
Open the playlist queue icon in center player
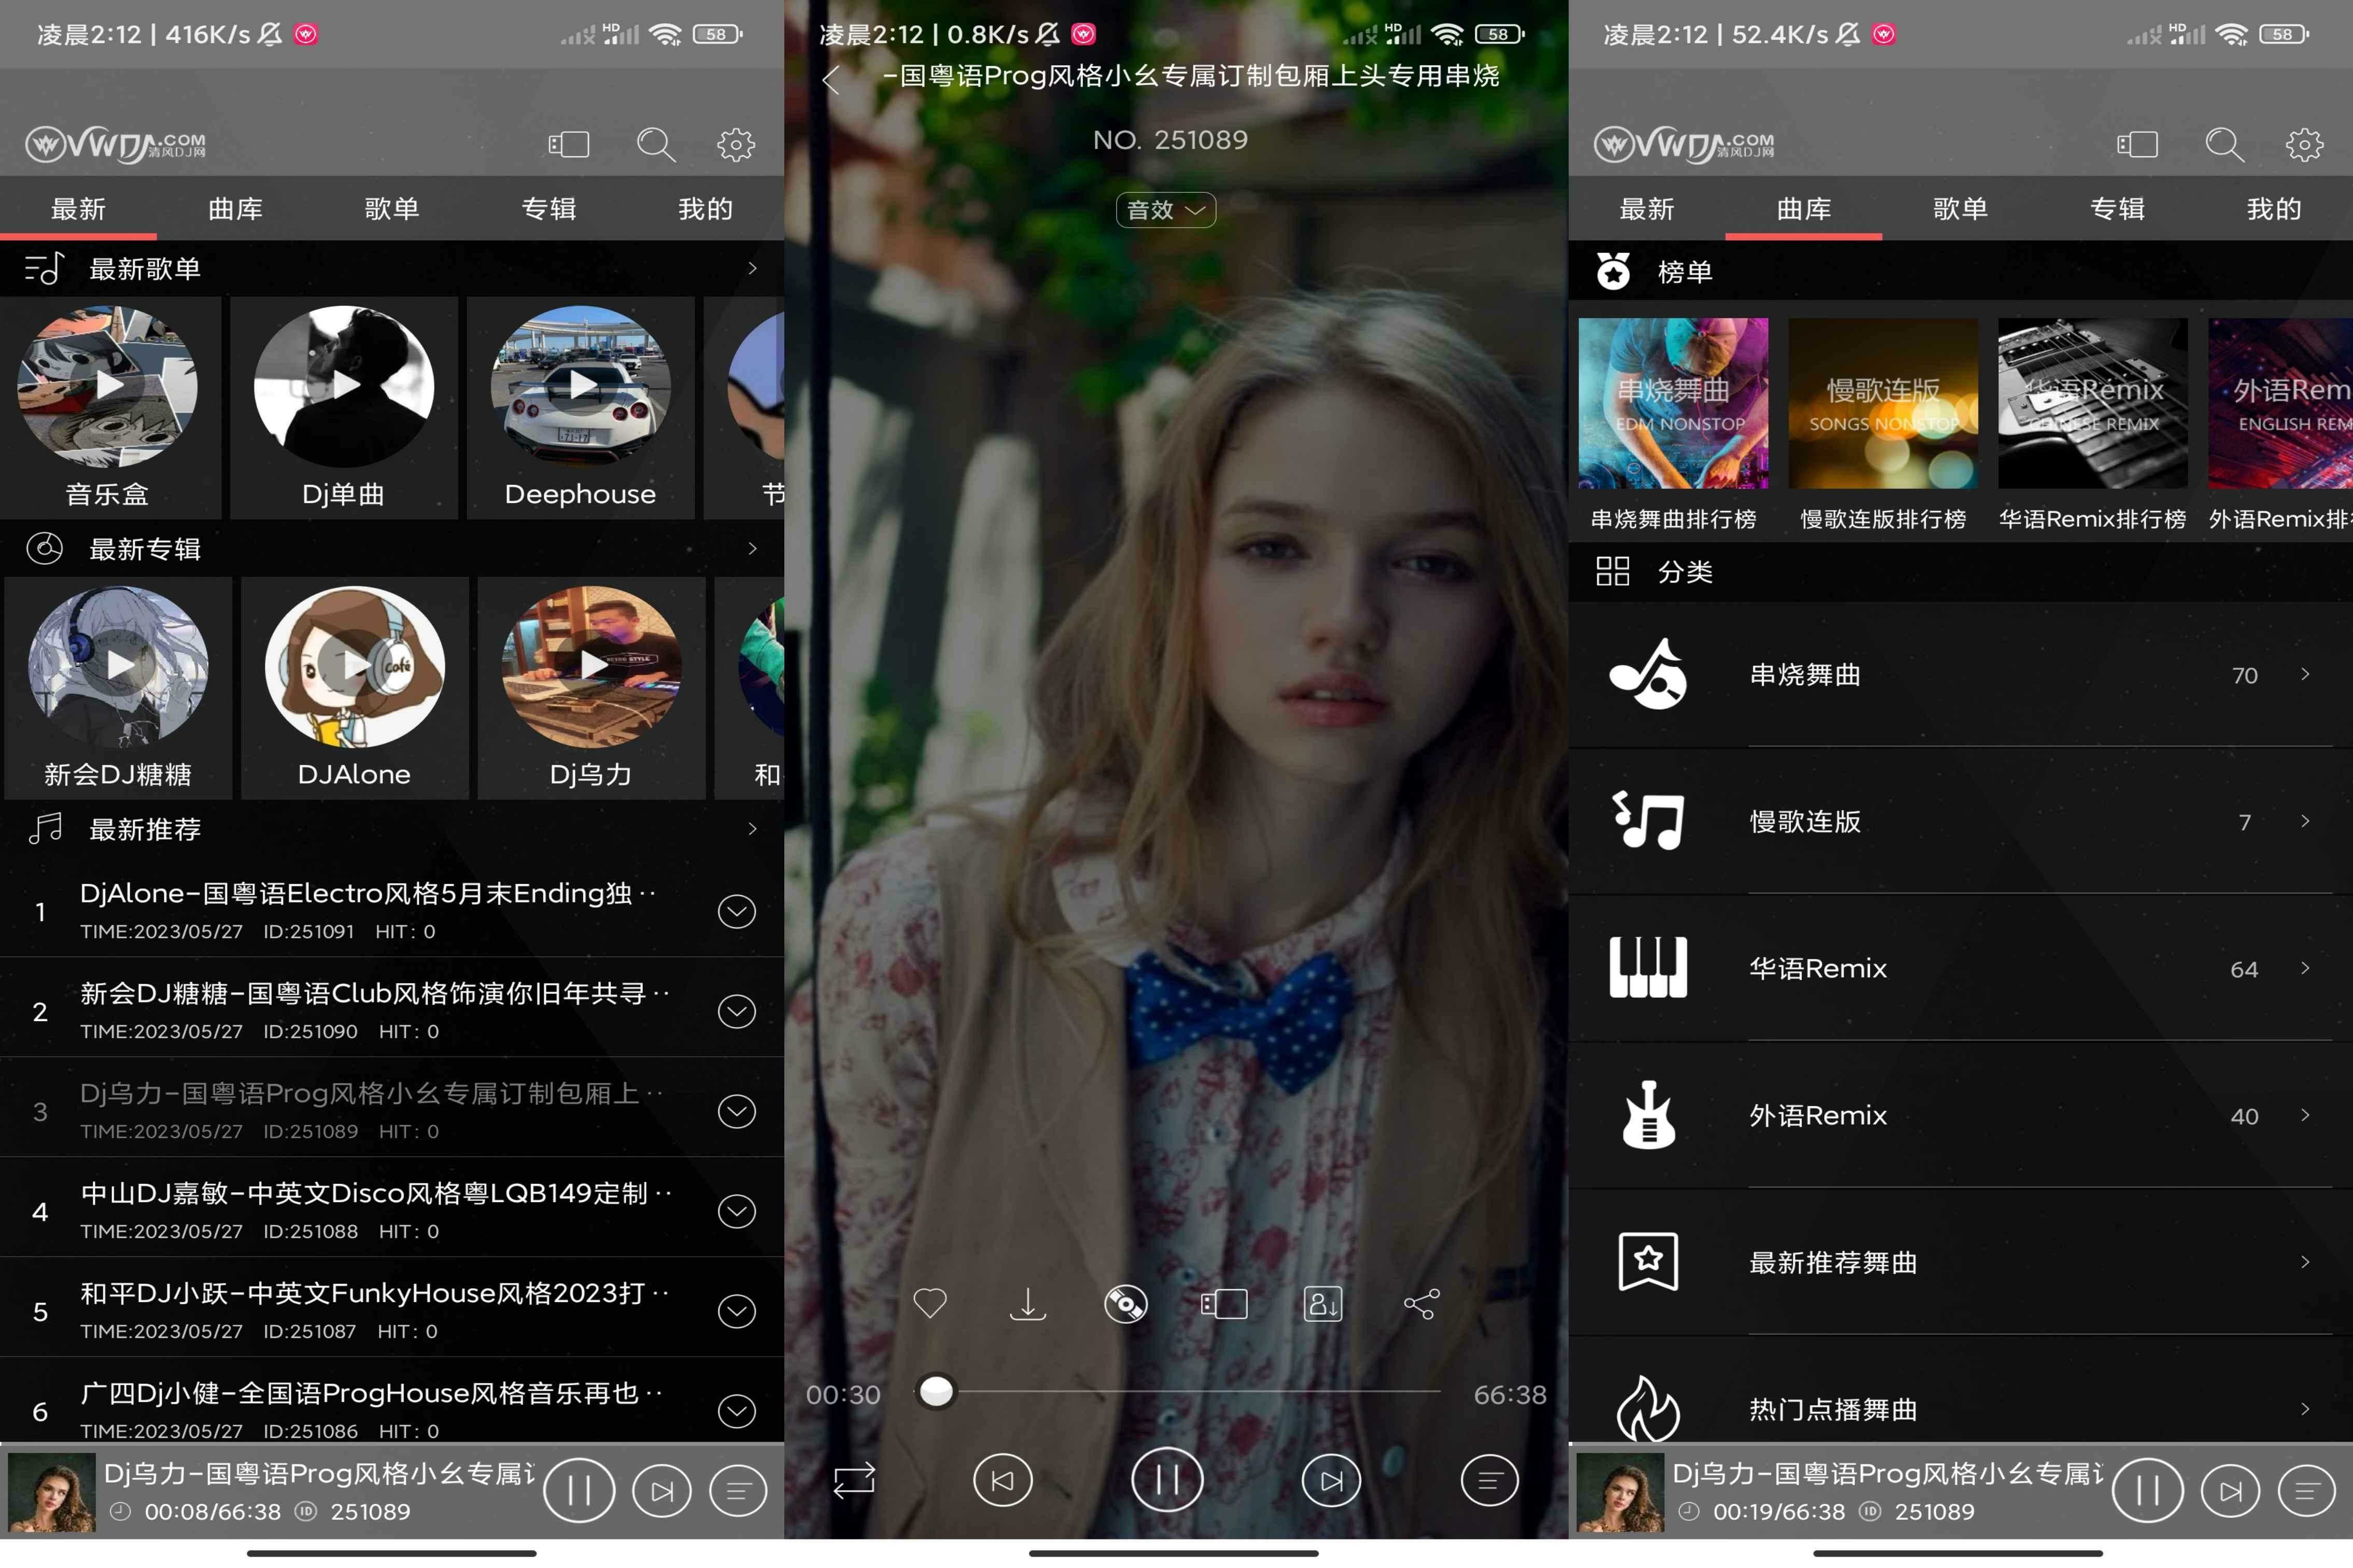point(1489,1480)
